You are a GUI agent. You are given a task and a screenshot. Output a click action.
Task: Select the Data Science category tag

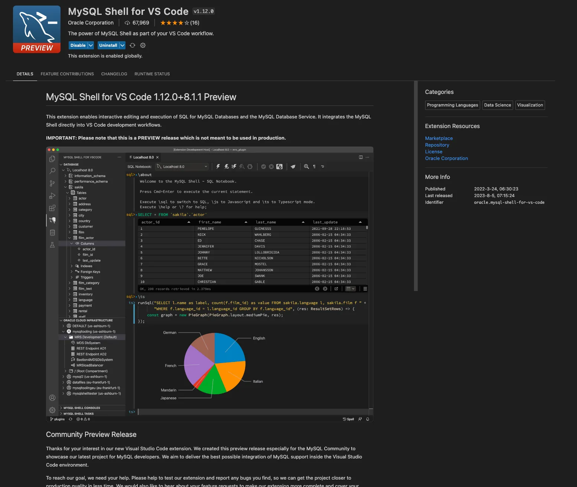click(x=497, y=105)
